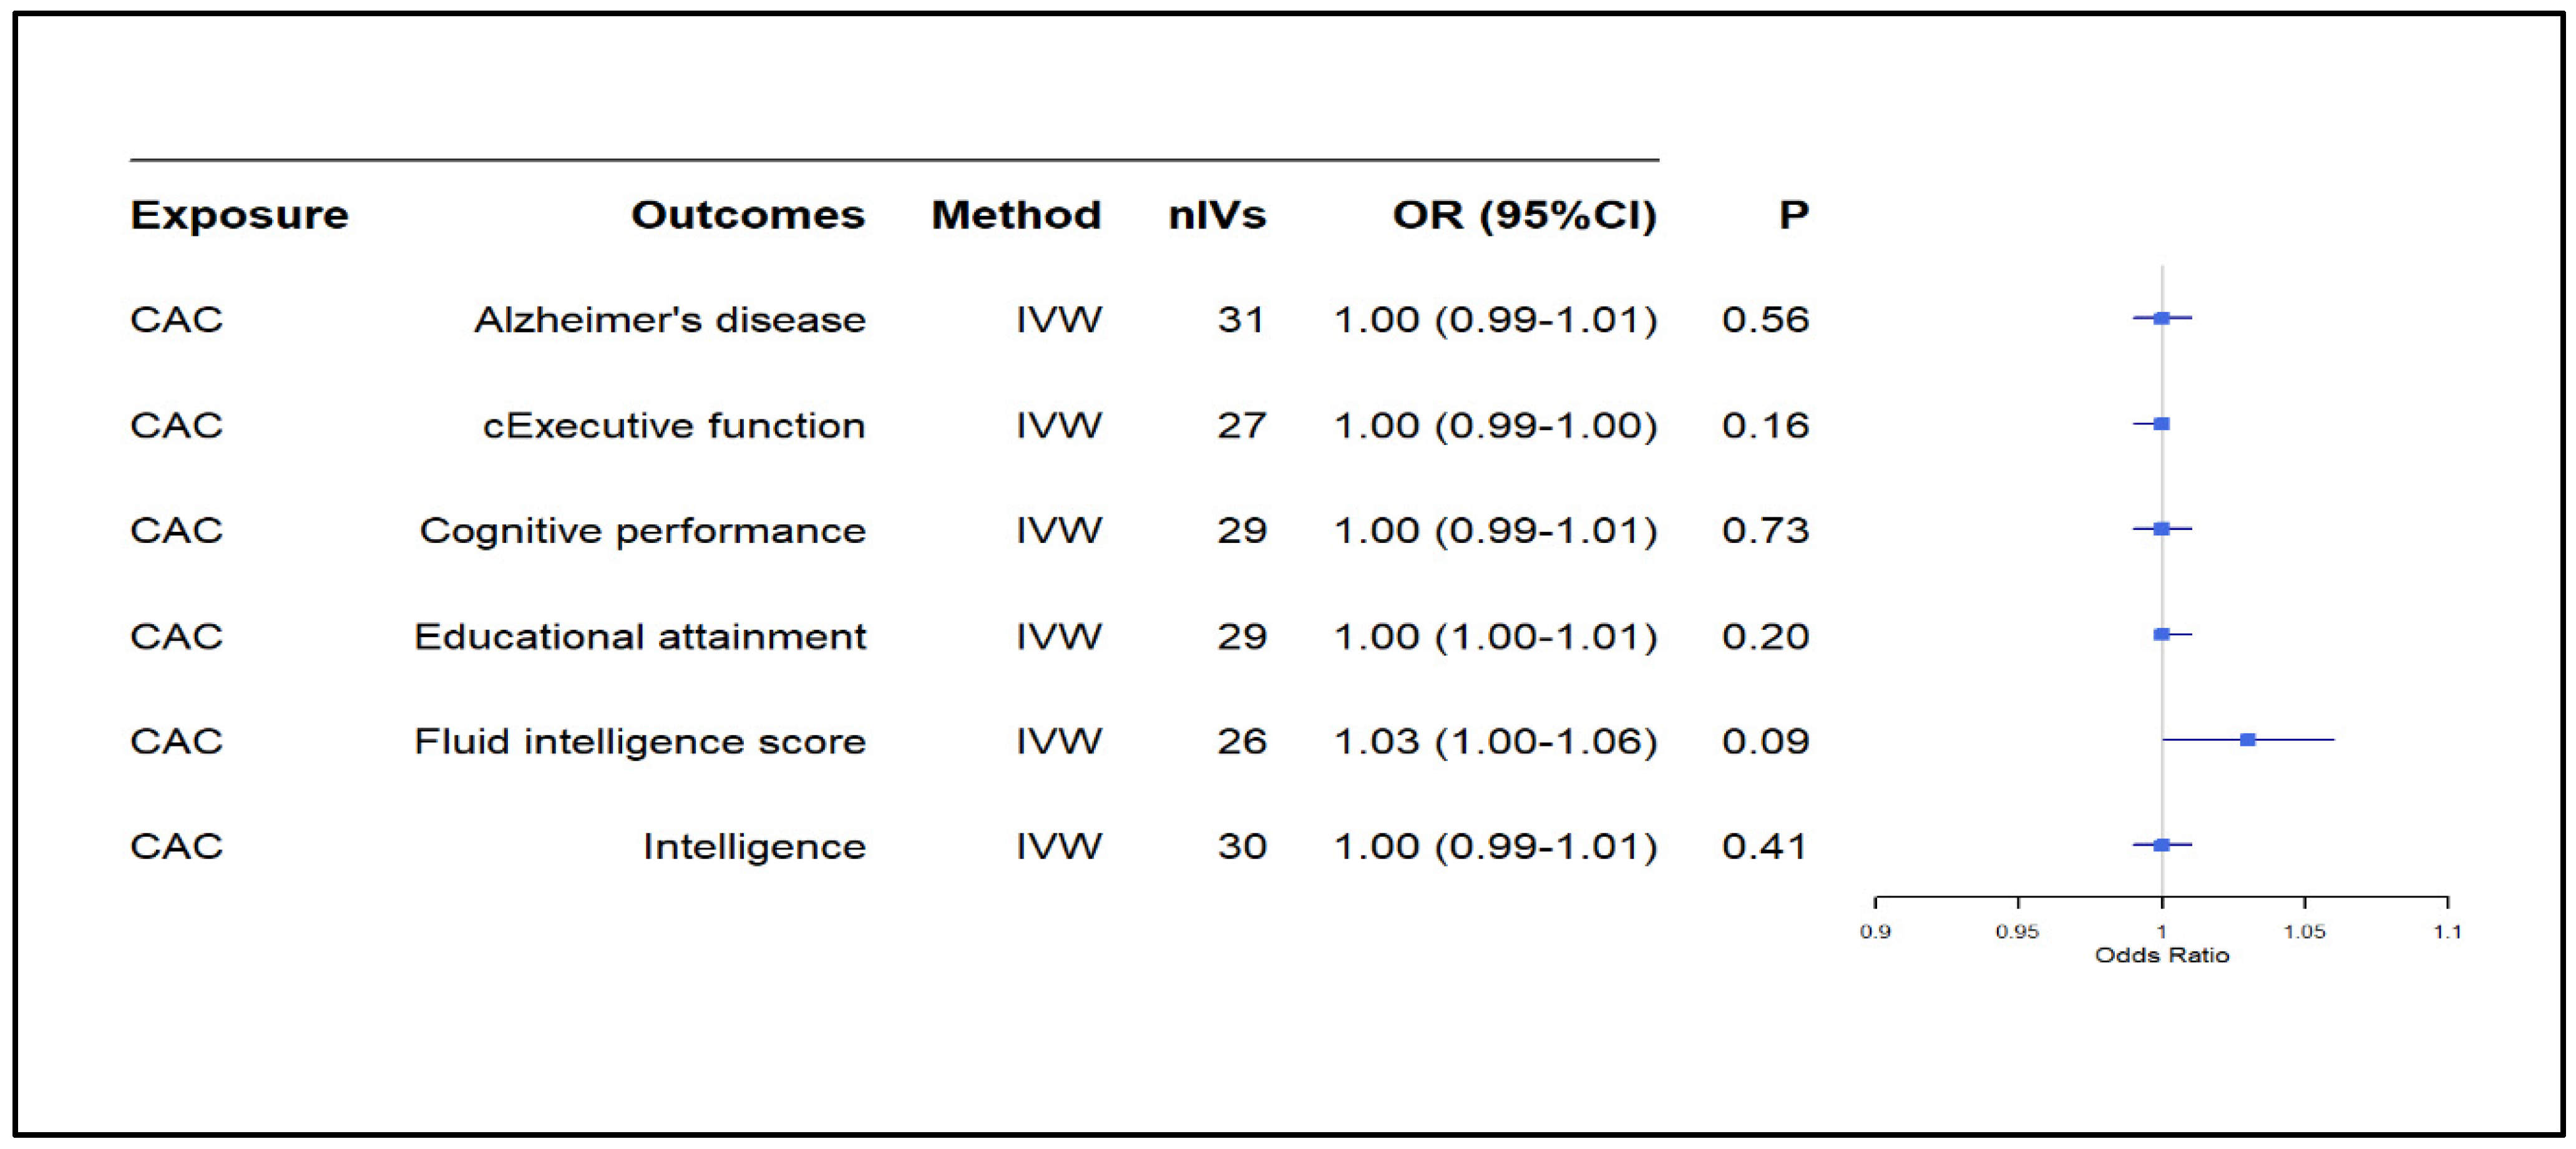This screenshot has height=1149, width=2576.
Task: Click the 0.9 axis tick label
Action: [1875, 932]
